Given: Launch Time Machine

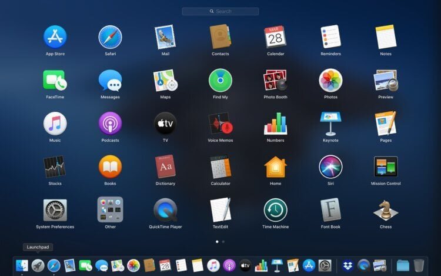Looking at the screenshot, I should [x=275, y=210].
